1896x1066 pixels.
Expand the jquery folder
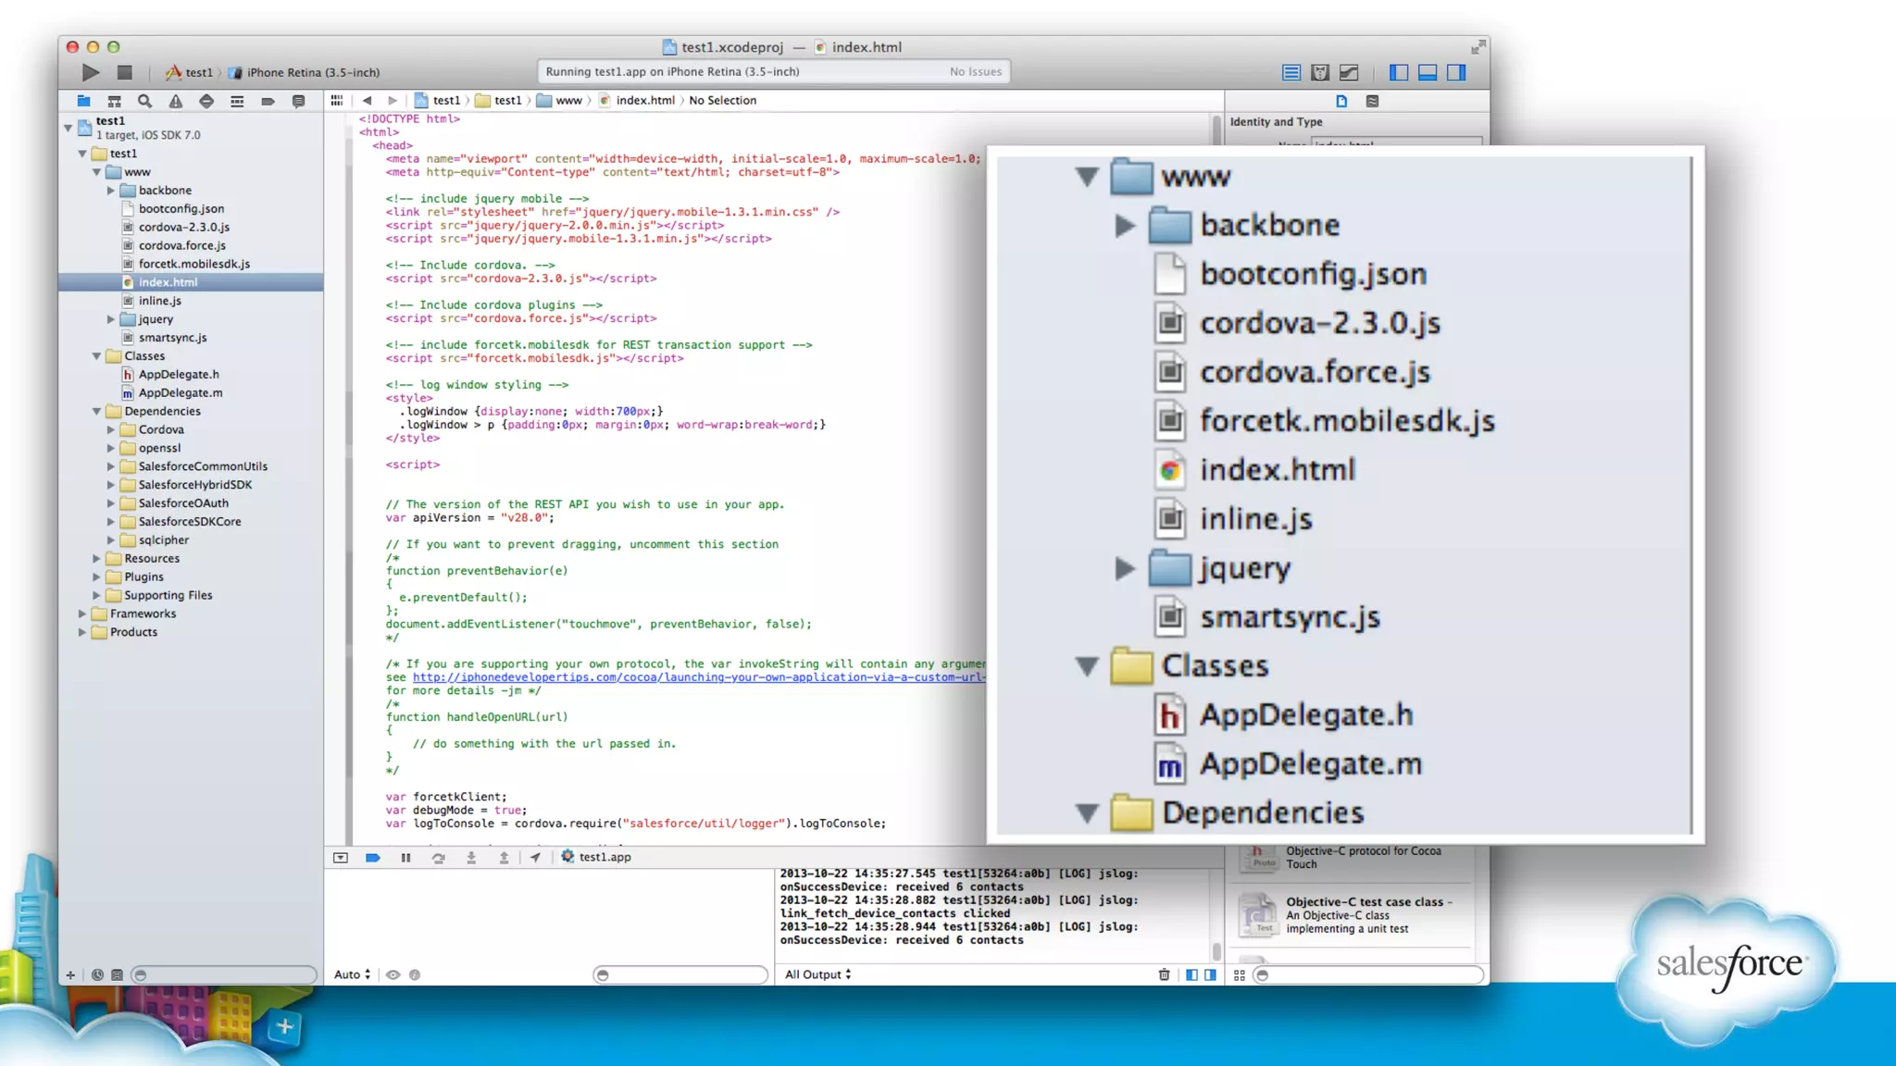111,319
